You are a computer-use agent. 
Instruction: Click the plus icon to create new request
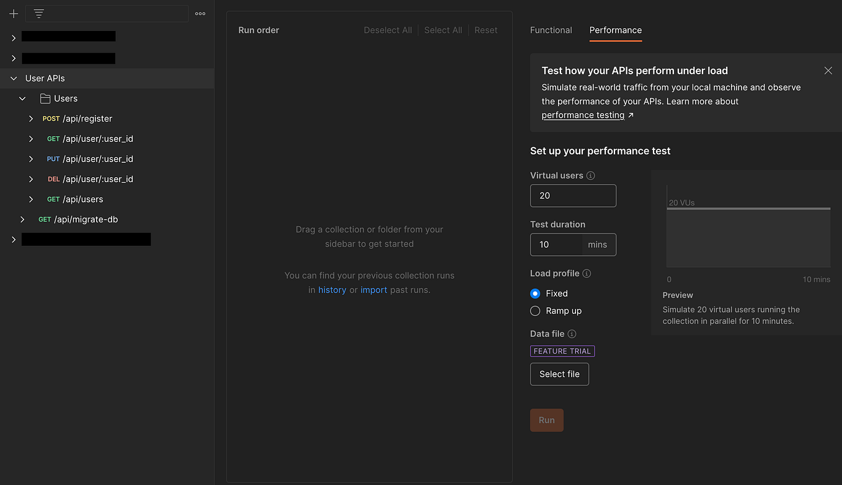[13, 13]
